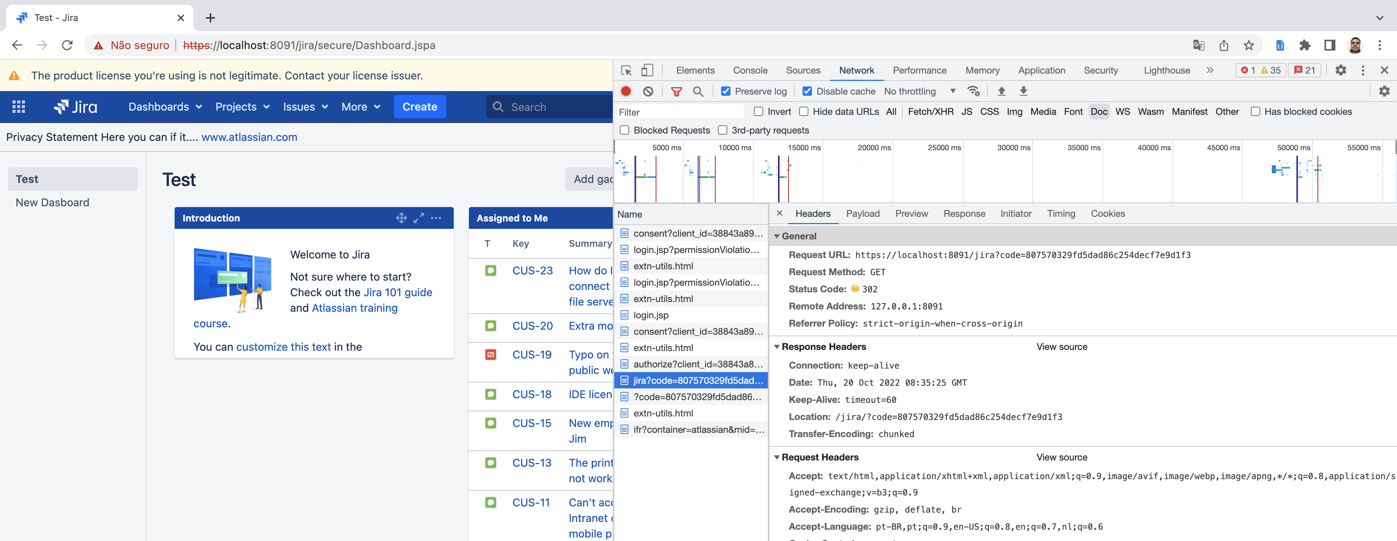Maximize the Introduction gadget

[x=419, y=218]
